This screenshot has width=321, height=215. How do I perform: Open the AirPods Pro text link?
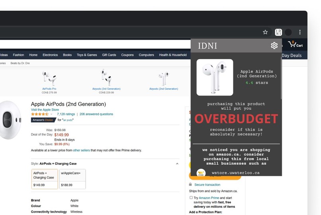(49, 89)
